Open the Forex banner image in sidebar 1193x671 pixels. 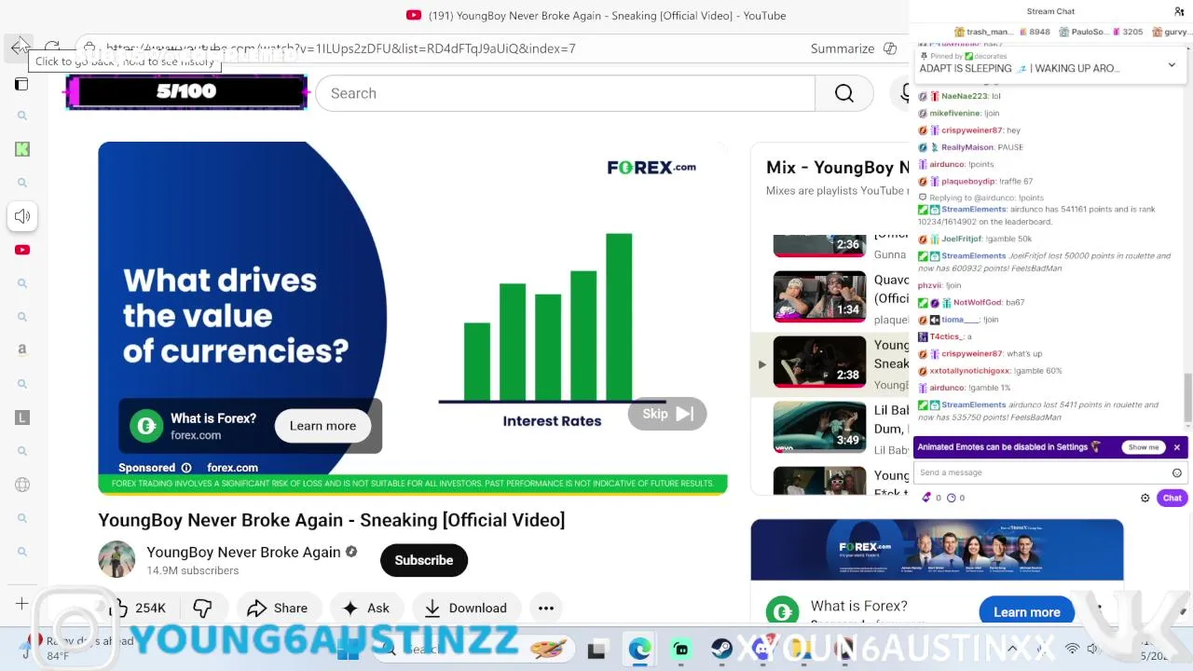937,550
